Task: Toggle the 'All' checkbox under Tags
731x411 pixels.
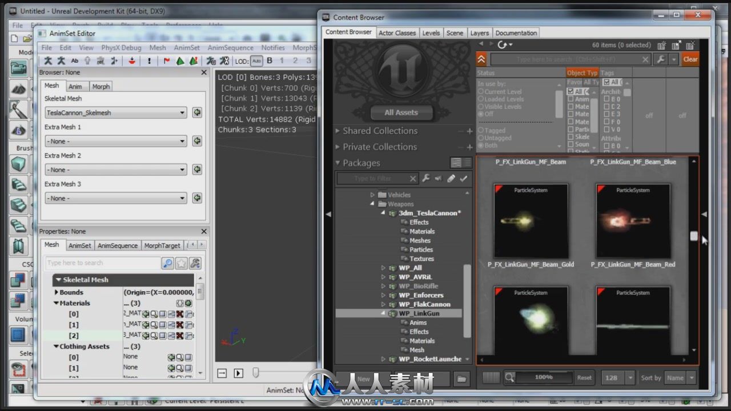Action: (607, 82)
